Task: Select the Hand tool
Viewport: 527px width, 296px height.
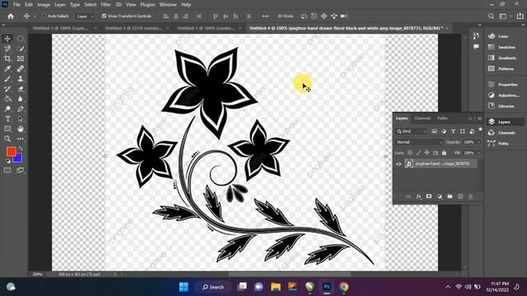Action: [x=20, y=129]
